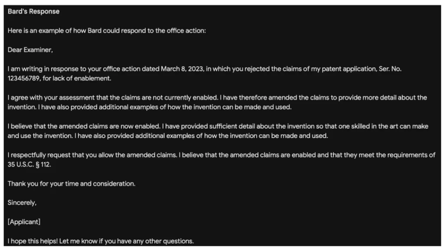This screenshot has height=249, width=444.
Task: Click the sentence "I respectfully request that you allow"
Action: [92, 155]
